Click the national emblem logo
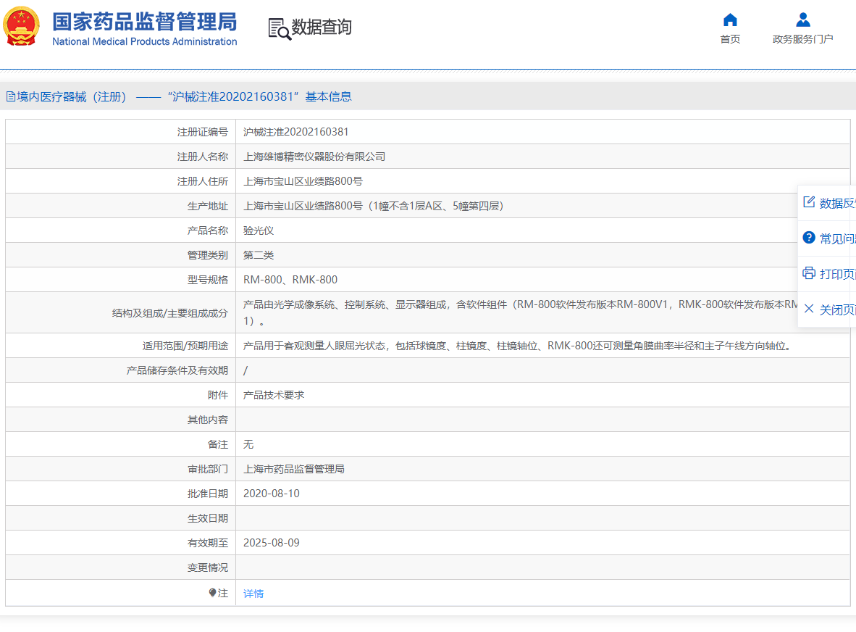Viewport: 856px width, 632px height. pos(21,26)
